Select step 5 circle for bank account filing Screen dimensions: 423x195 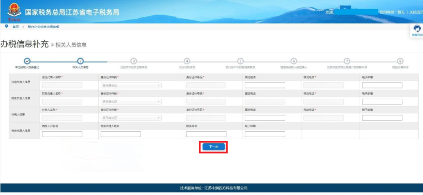(240, 61)
